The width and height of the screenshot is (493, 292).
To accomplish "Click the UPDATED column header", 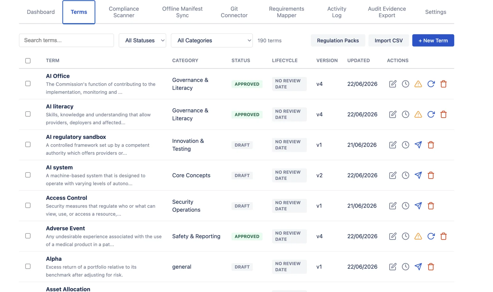I will (x=359, y=60).
